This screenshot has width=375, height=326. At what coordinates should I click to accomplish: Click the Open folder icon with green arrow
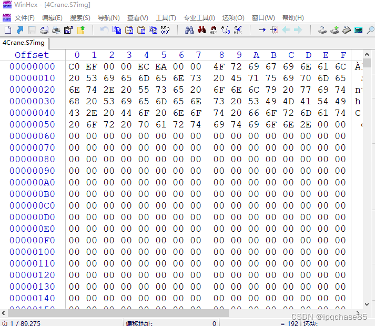click(x=81, y=30)
